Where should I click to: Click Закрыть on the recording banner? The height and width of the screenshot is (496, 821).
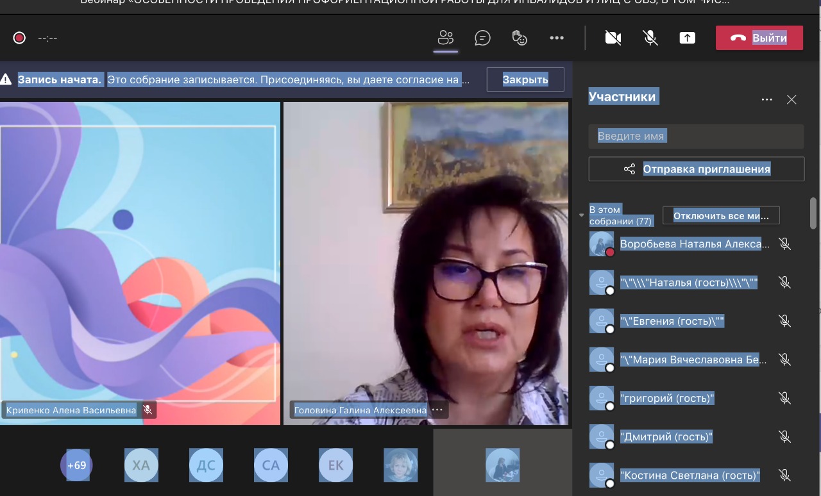pyautogui.click(x=525, y=79)
